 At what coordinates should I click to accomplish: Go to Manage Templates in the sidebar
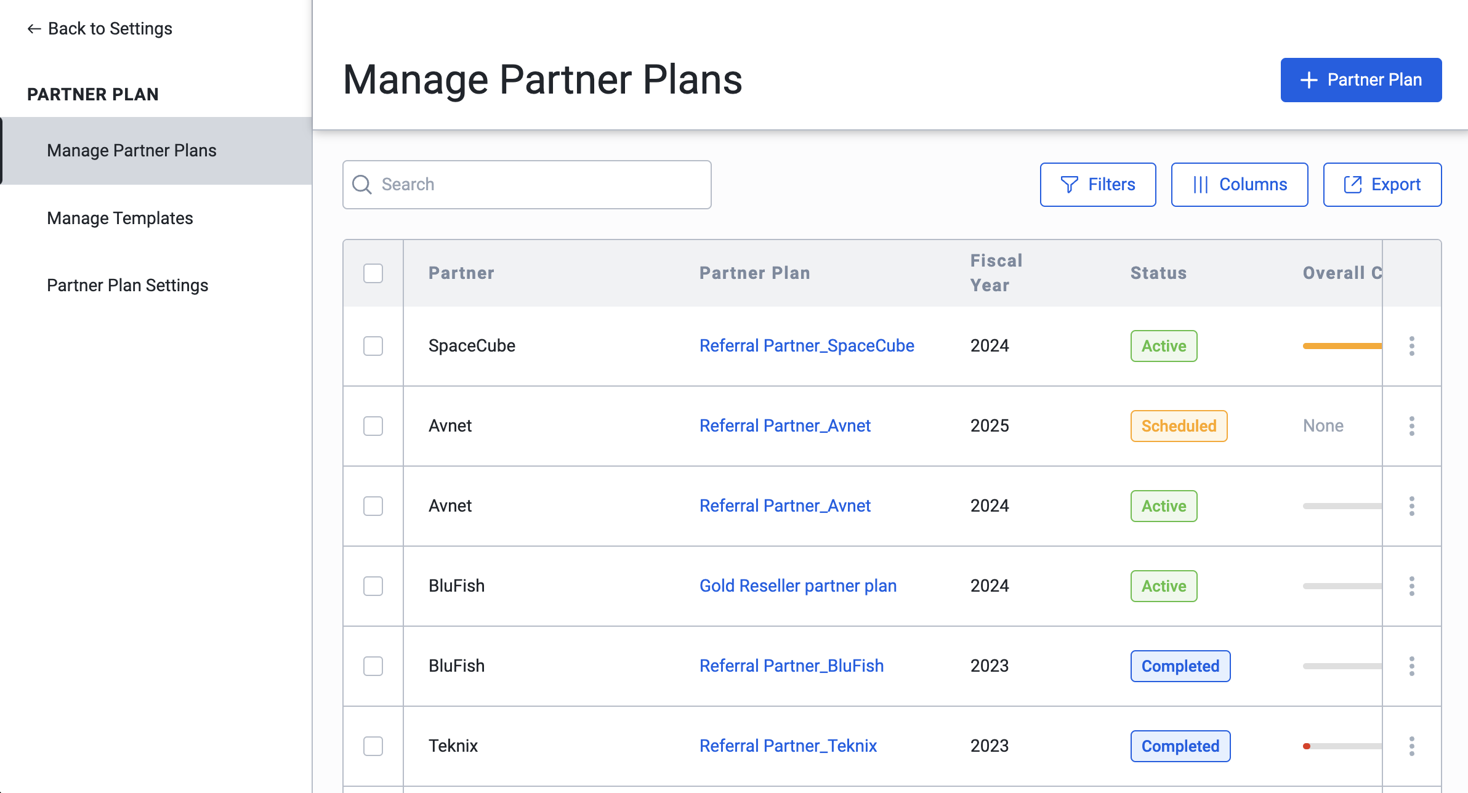click(120, 219)
